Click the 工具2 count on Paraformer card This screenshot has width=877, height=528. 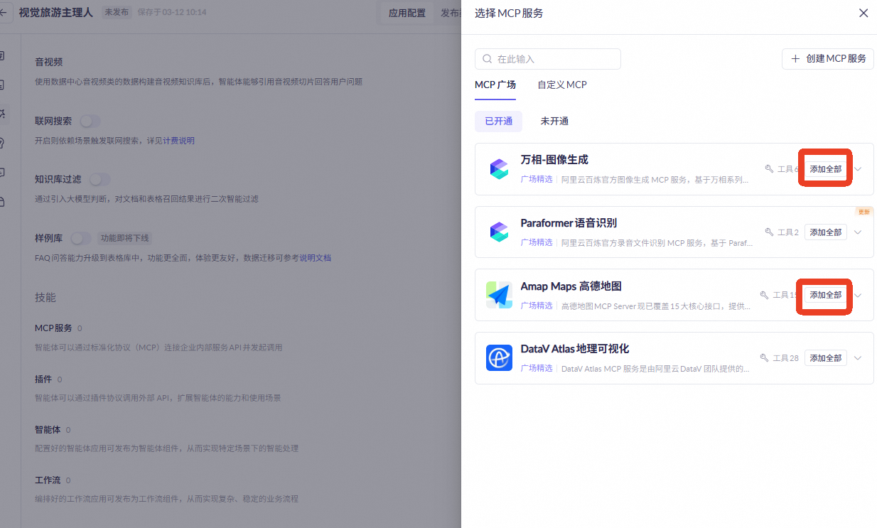pos(788,232)
